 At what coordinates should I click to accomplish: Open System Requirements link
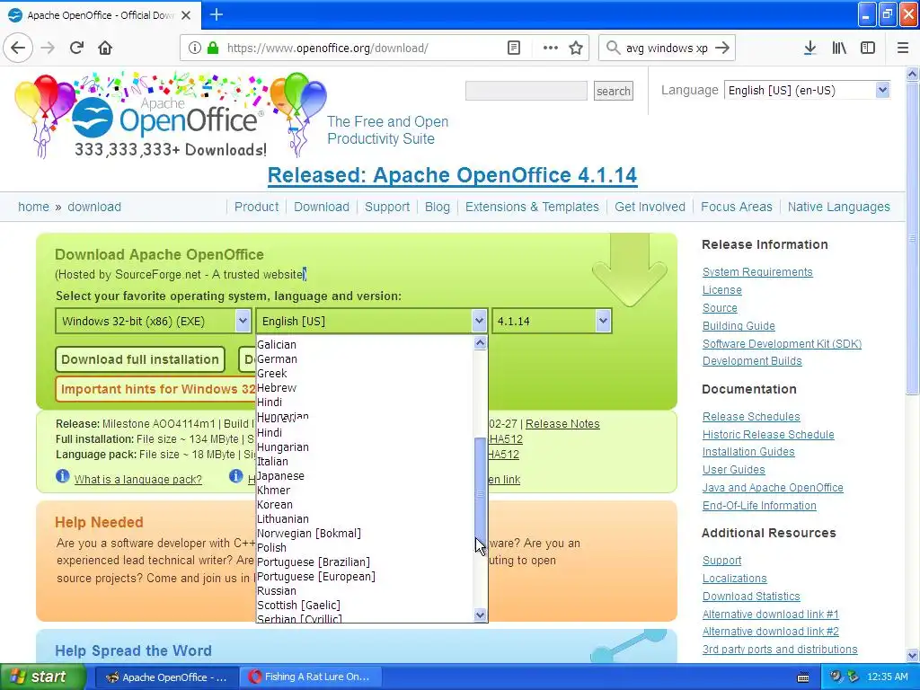click(757, 271)
